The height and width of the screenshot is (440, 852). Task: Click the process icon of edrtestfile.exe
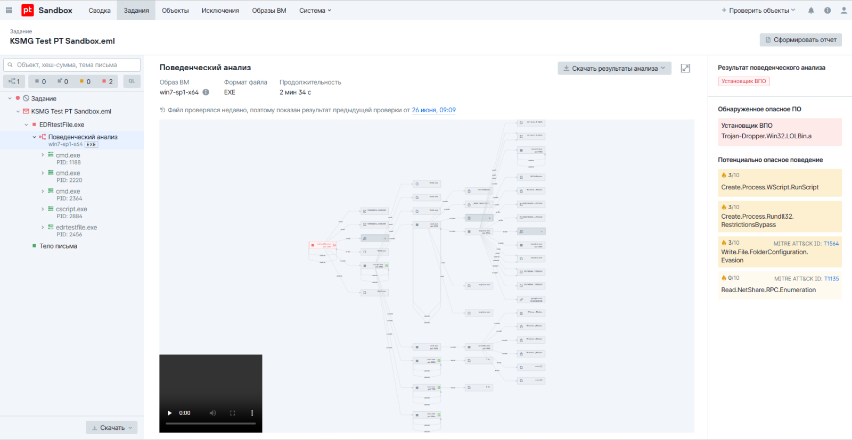pyautogui.click(x=51, y=227)
